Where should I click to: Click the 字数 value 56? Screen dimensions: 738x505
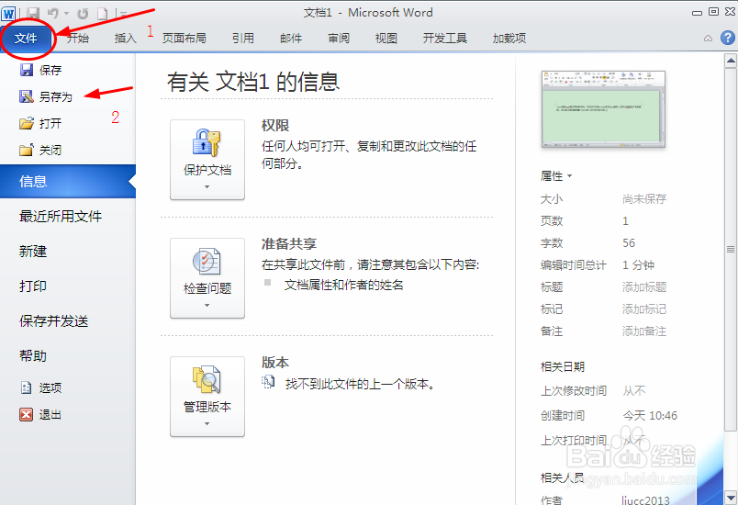click(x=629, y=242)
